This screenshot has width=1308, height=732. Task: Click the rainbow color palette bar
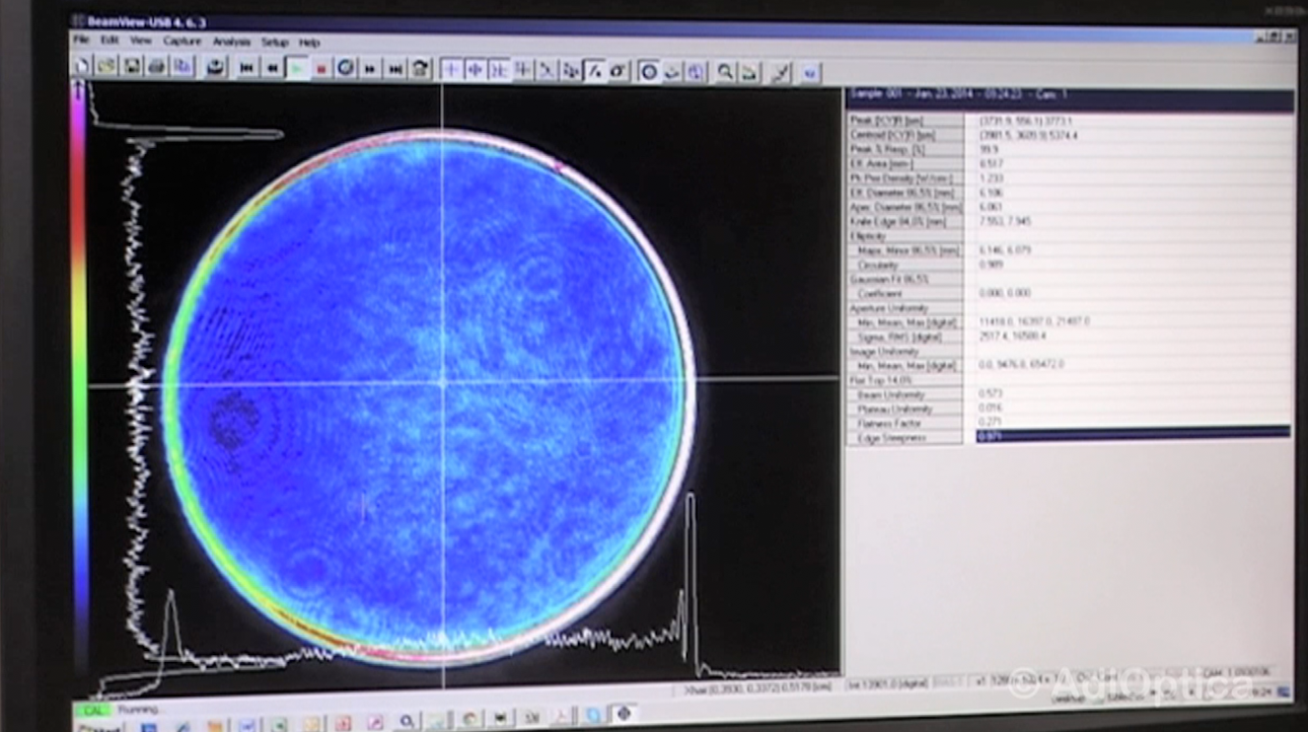(x=78, y=375)
